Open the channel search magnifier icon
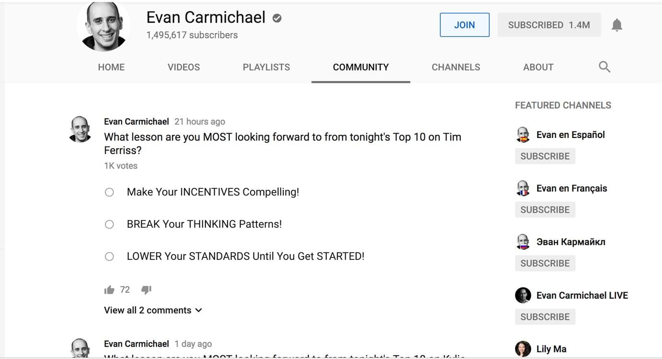This screenshot has height=359, width=662. [604, 67]
